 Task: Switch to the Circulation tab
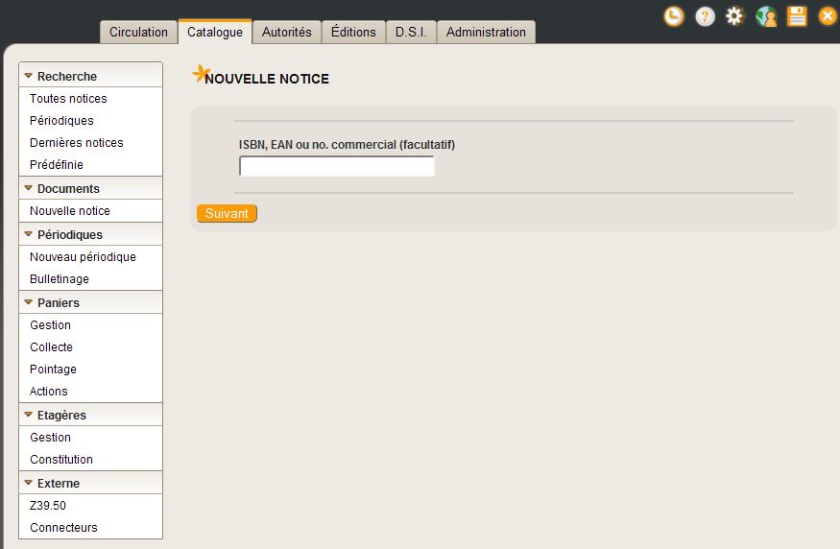138,32
